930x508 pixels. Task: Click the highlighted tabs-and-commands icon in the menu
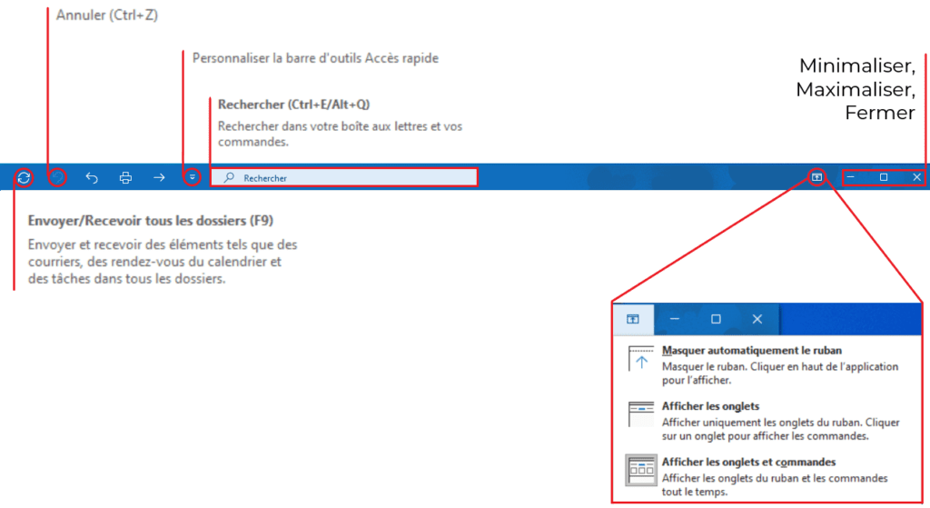(641, 470)
